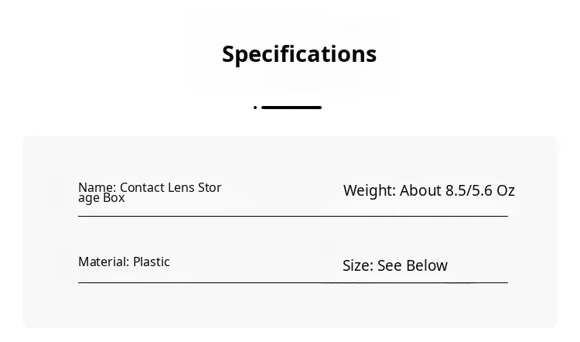The height and width of the screenshot is (342, 580).
Task: Click the word "Box" on the second line
Action: click(x=114, y=197)
